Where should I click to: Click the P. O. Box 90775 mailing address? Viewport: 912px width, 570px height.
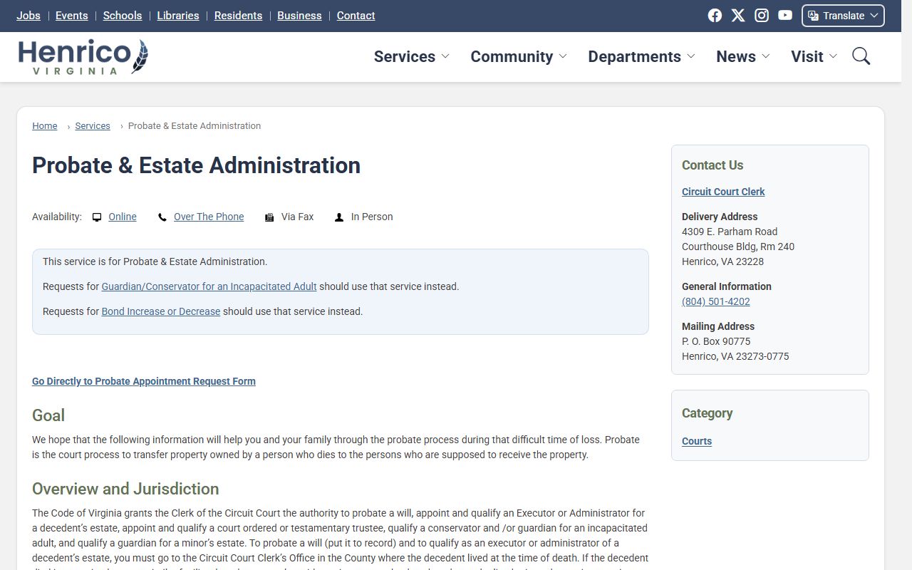pyautogui.click(x=716, y=341)
